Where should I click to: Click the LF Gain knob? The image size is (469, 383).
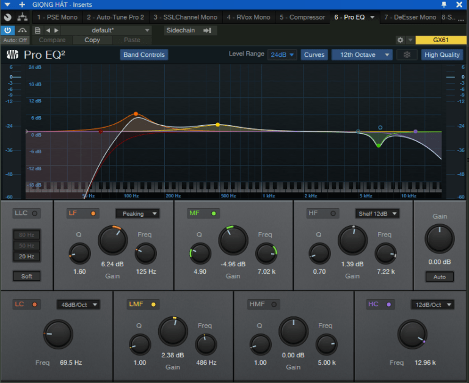click(x=113, y=240)
